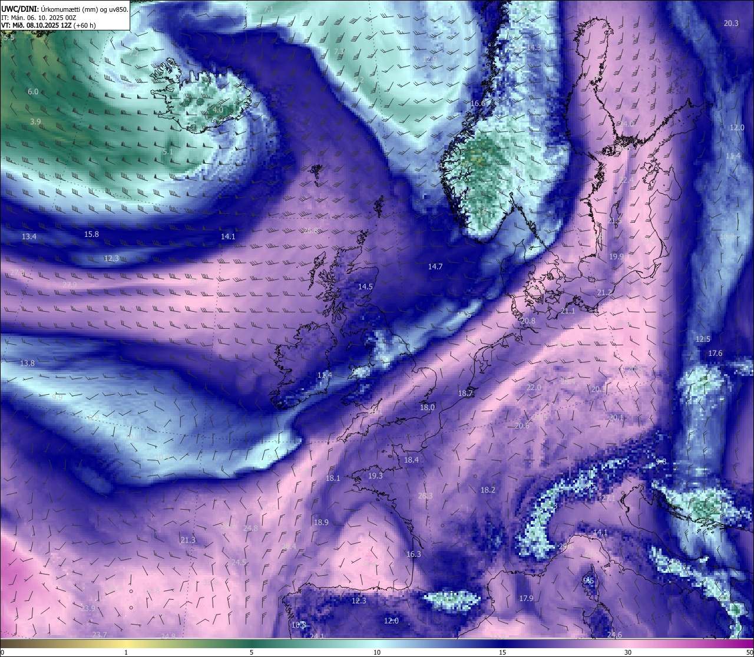The image size is (754, 657).
Task: Click the 17.9 value label
Action: click(x=526, y=599)
